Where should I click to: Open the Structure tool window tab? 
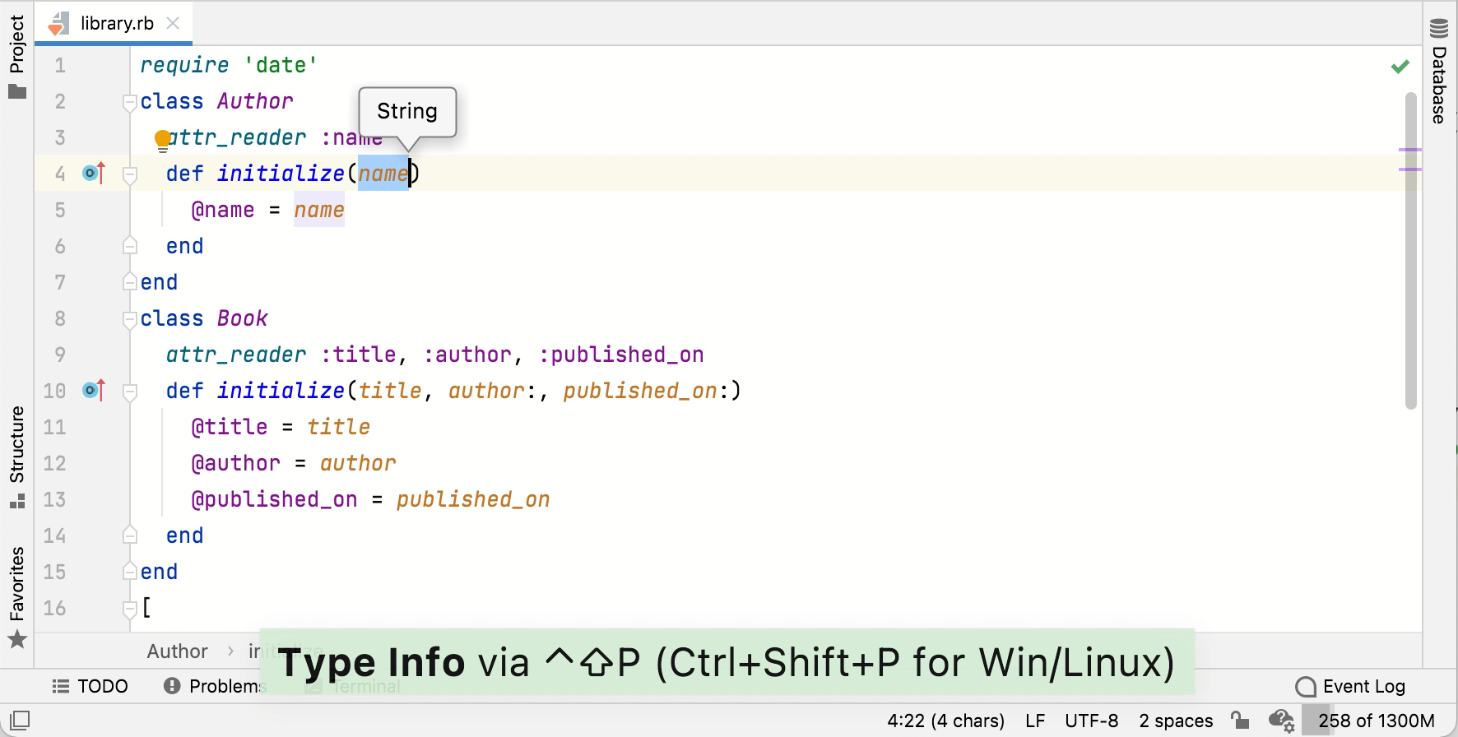pos(17,457)
